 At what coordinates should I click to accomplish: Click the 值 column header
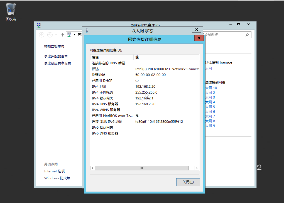coord(167,57)
